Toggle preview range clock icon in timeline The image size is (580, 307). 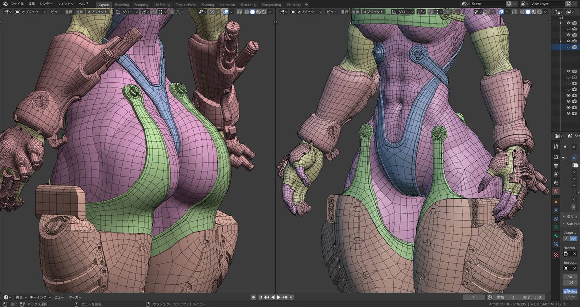[490, 297]
